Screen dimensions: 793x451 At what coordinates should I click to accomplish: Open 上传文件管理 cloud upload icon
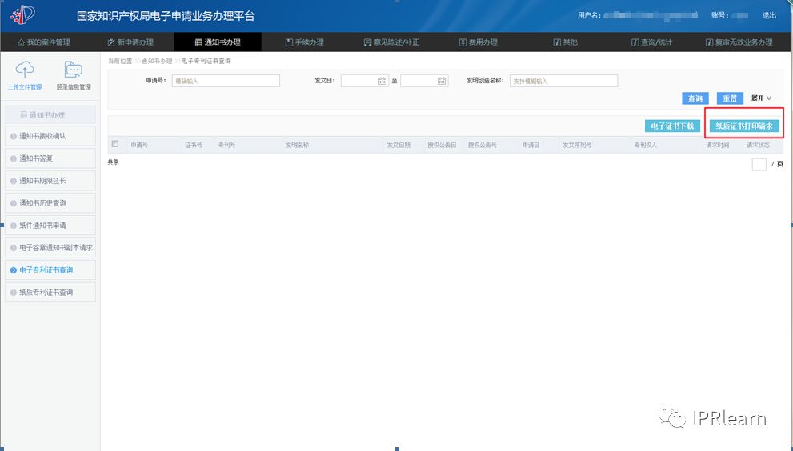[x=25, y=70]
